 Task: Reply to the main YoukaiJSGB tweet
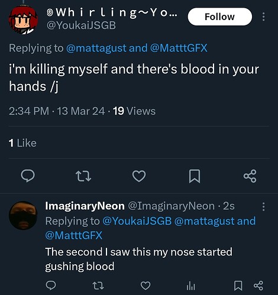[28, 176]
